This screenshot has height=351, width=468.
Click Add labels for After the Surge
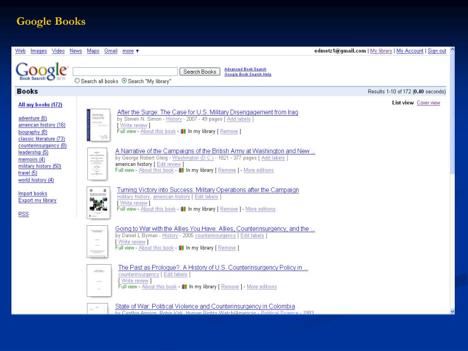click(x=239, y=119)
